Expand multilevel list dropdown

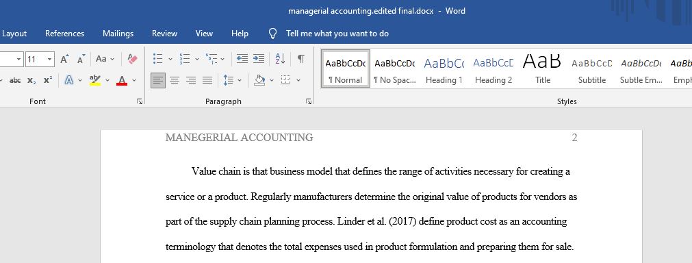tap(222, 59)
